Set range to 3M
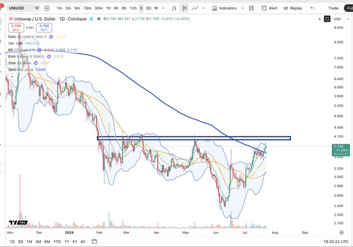 [x=38, y=242]
